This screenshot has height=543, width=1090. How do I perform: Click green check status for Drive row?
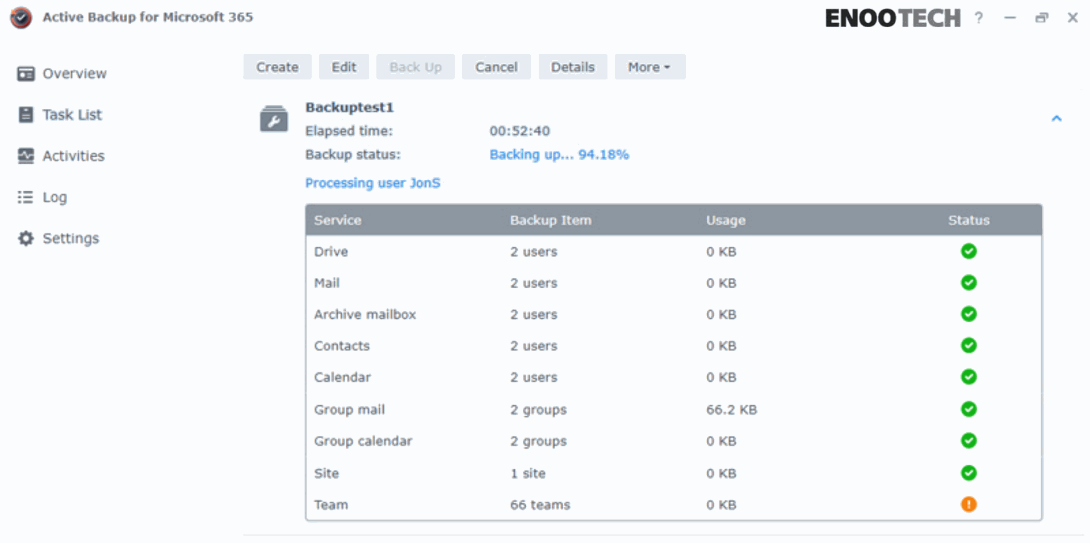[969, 251]
